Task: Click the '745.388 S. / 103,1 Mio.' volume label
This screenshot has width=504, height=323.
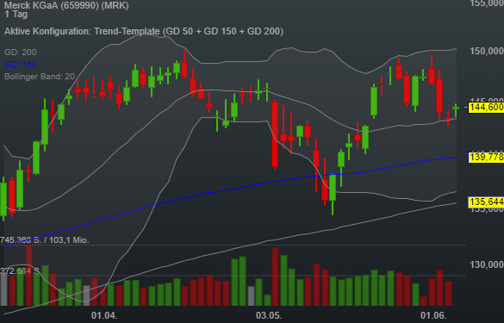Action: (x=45, y=240)
